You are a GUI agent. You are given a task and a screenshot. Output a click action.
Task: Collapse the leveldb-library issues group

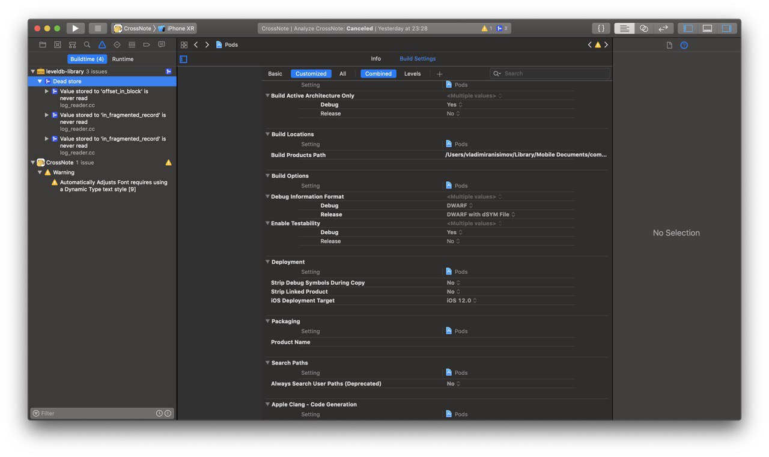33,71
